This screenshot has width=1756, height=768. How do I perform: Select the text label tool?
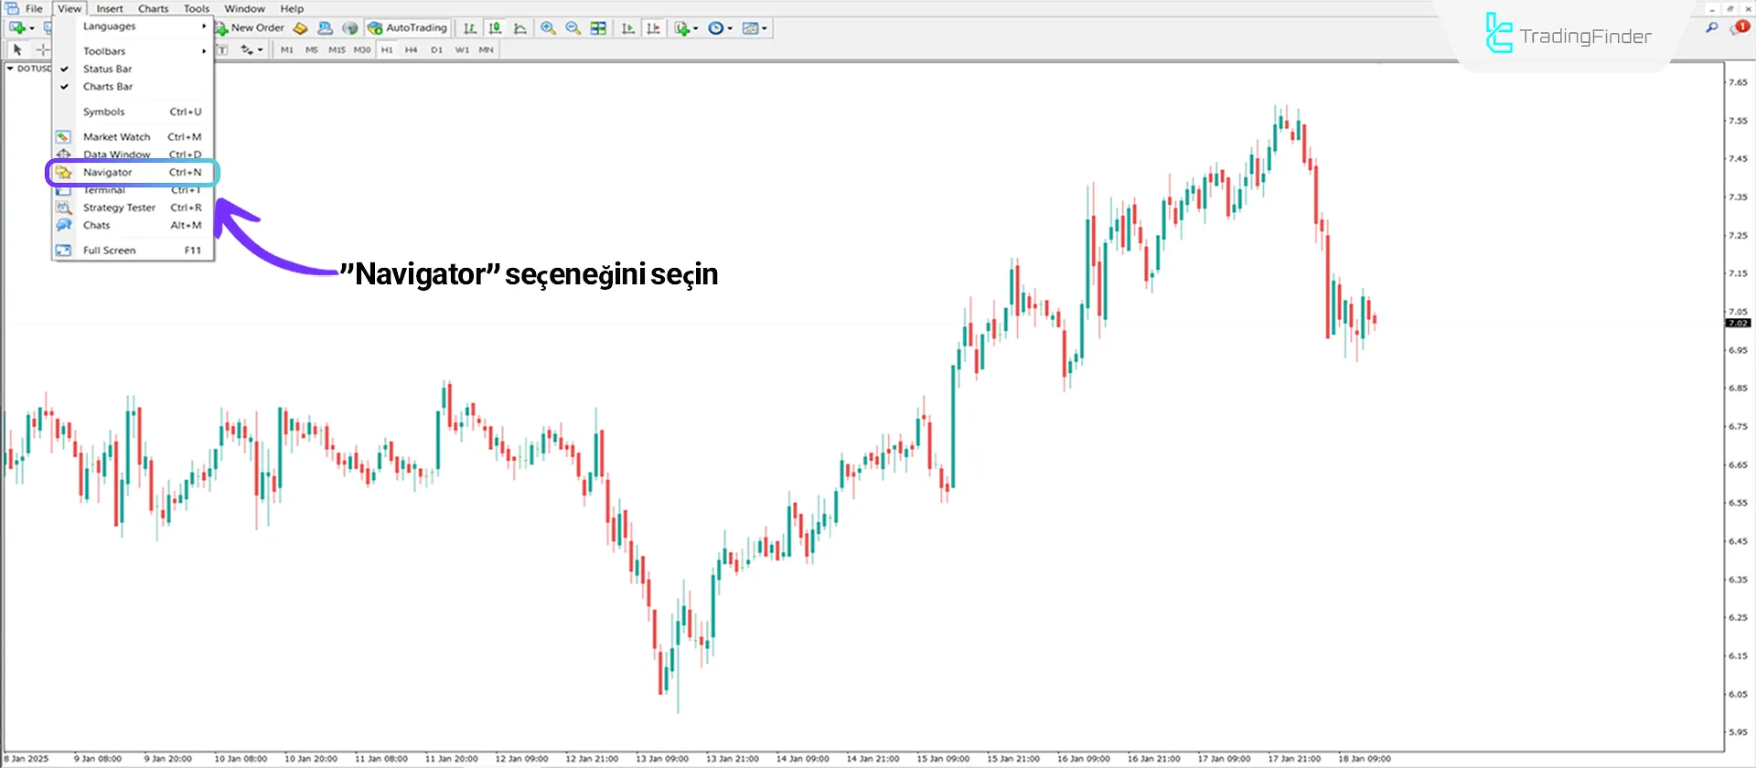click(222, 49)
